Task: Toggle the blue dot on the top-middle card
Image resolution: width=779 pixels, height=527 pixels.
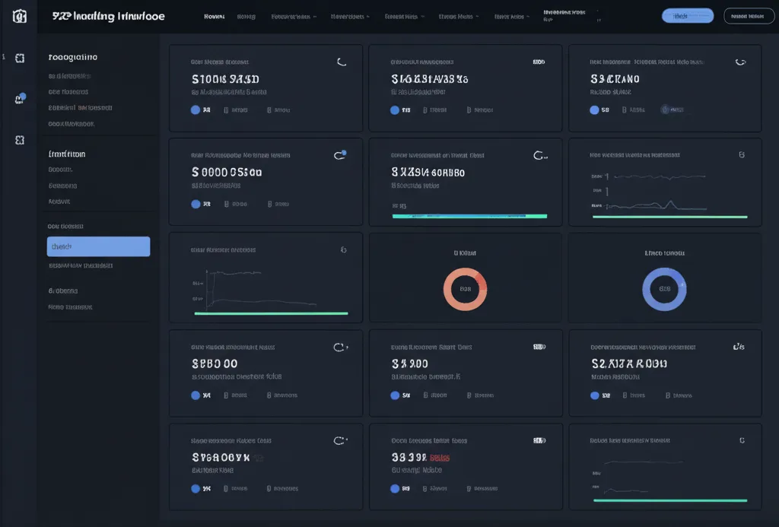Action: tap(395, 110)
